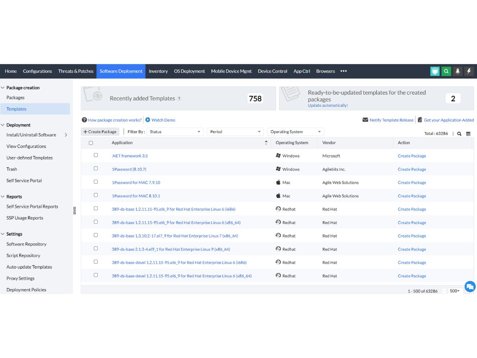477x358 pixels.
Task: Open the Update automatically! link
Action: pyautogui.click(x=328, y=105)
